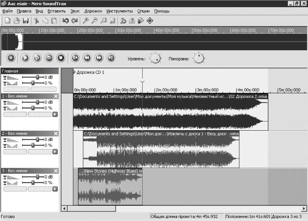Open the Дорожки menu
The width and height of the screenshot is (308, 221).
pos(93,11)
